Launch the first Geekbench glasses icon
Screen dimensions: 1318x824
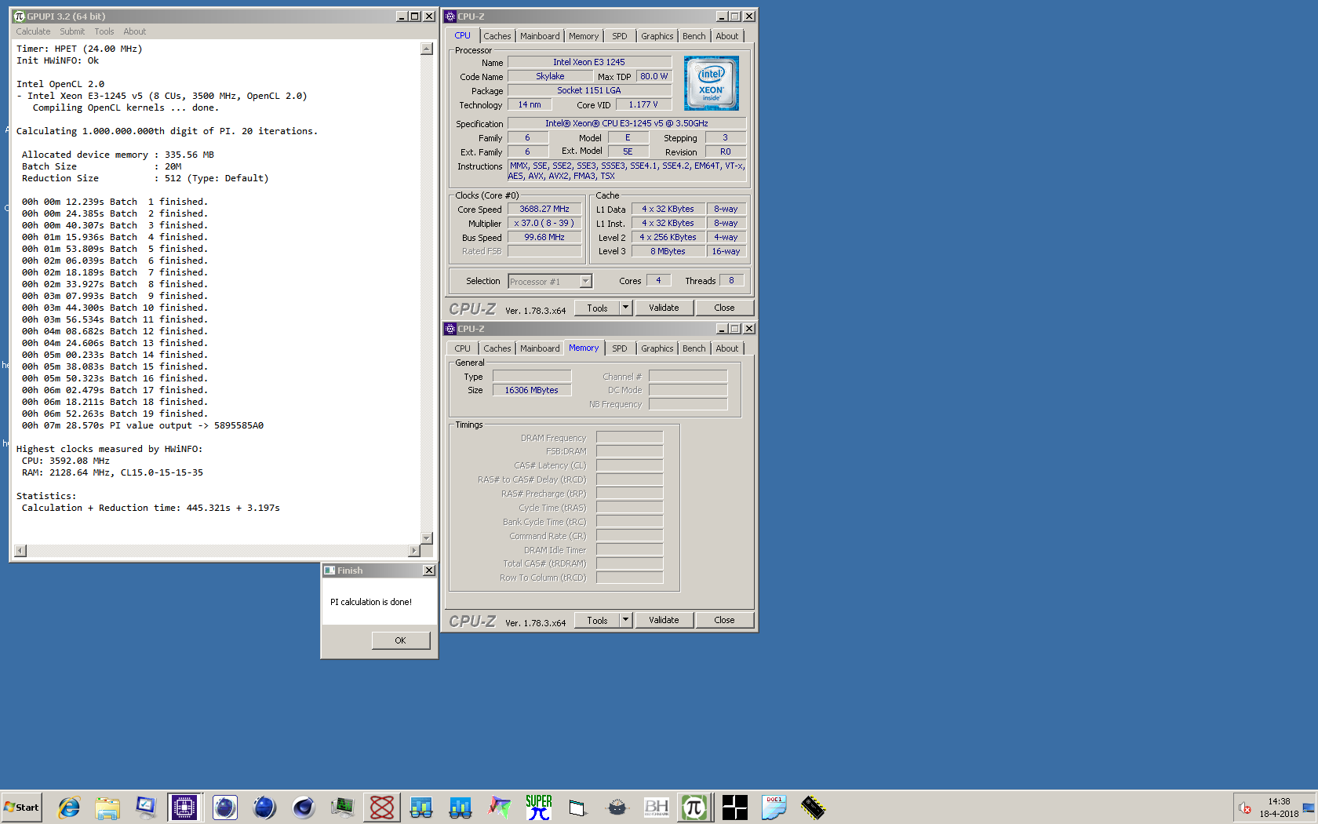point(421,807)
